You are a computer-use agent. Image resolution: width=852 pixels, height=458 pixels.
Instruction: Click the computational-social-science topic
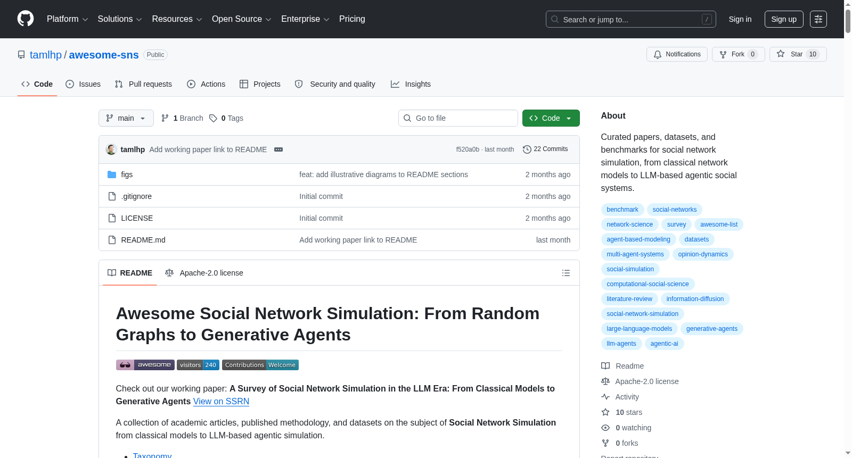[648, 284]
